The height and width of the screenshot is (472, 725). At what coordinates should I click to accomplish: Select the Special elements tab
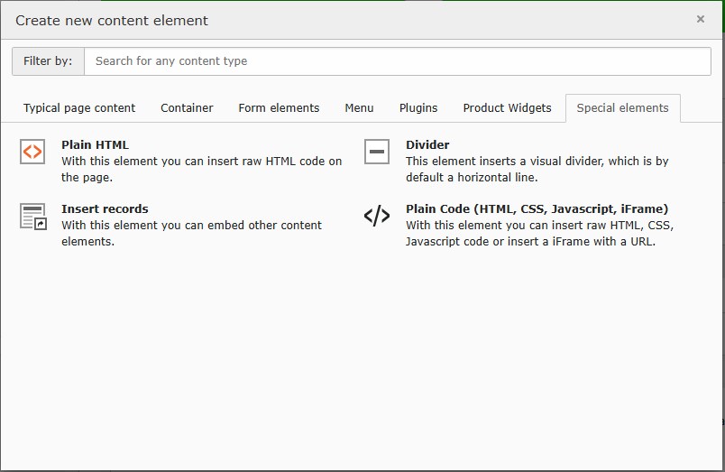pos(622,107)
